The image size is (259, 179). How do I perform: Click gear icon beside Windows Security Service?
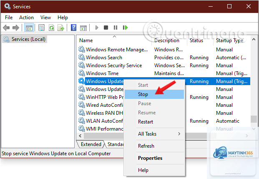(x=82, y=65)
